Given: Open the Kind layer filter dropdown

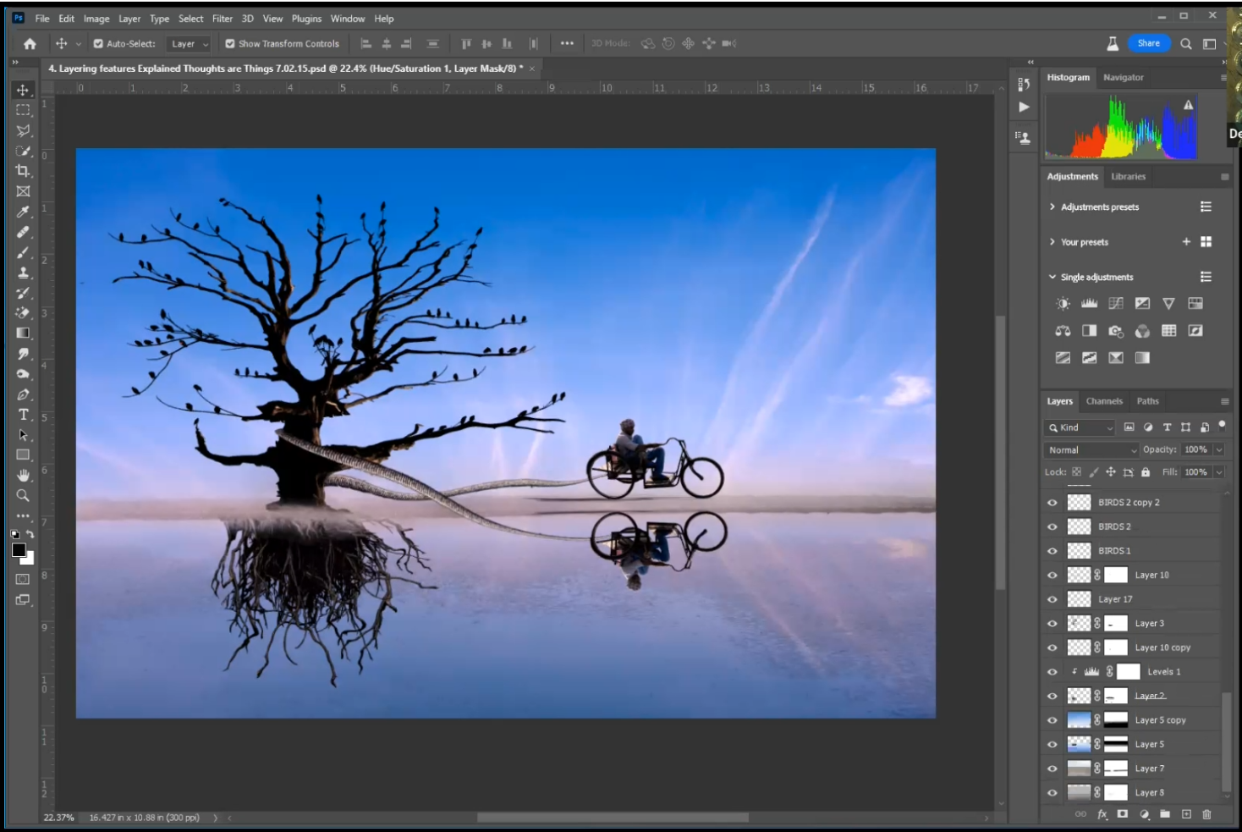Looking at the screenshot, I should click(x=1080, y=428).
